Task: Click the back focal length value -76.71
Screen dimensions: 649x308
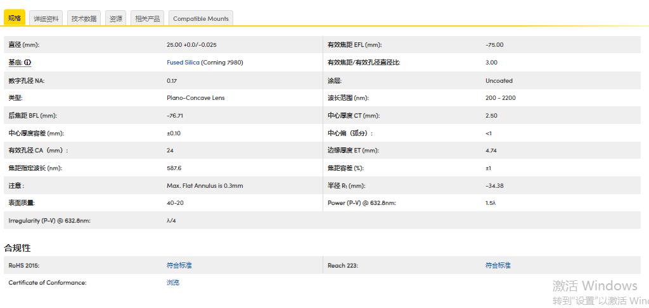Action: click(175, 116)
